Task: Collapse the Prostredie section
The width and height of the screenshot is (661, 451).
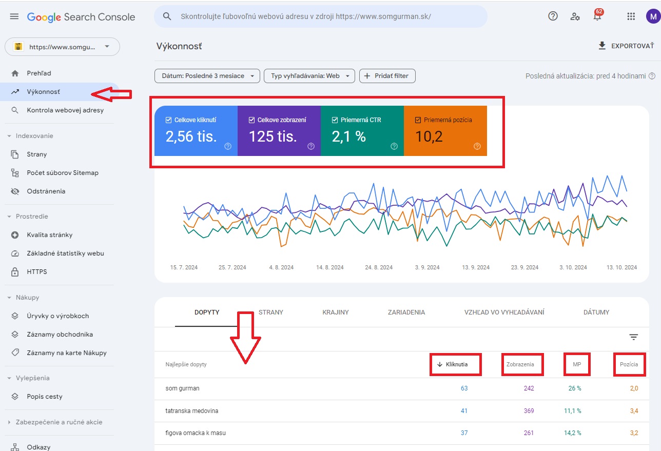Action: pyautogui.click(x=9, y=217)
